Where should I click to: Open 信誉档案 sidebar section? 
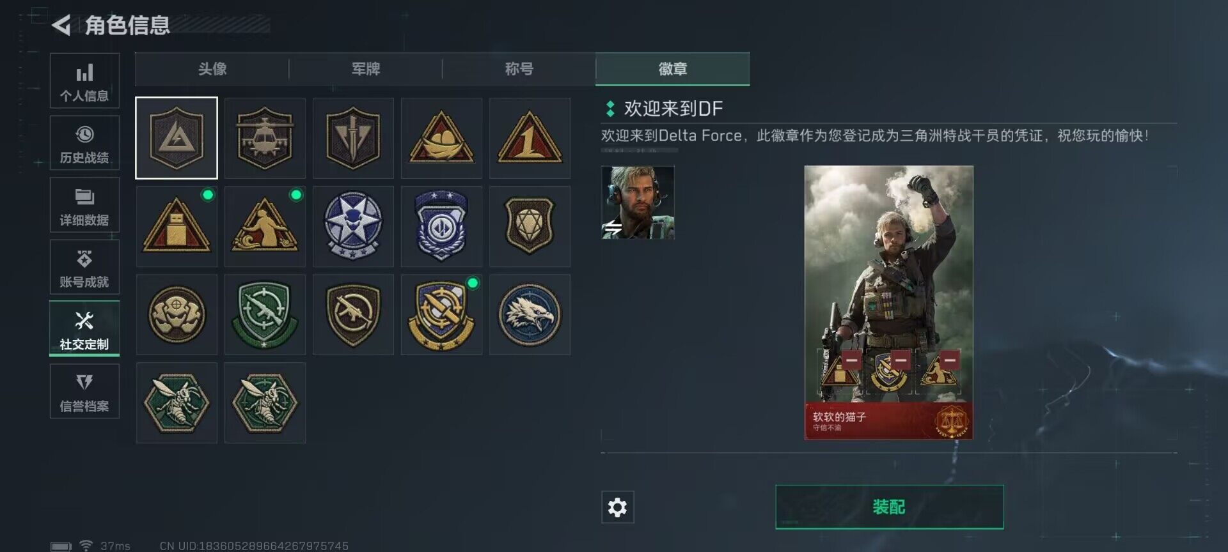(x=84, y=391)
